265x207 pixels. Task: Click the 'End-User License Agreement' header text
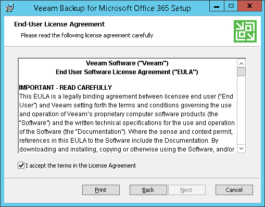coord(59,24)
